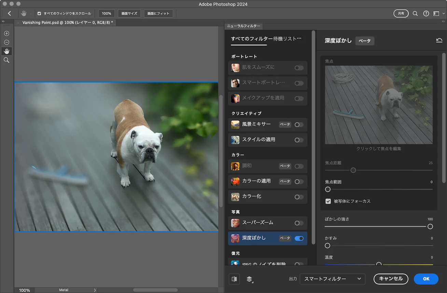Collapse the left toolbar double-arrow
This screenshot has width=447, height=293.
tap(3, 21)
